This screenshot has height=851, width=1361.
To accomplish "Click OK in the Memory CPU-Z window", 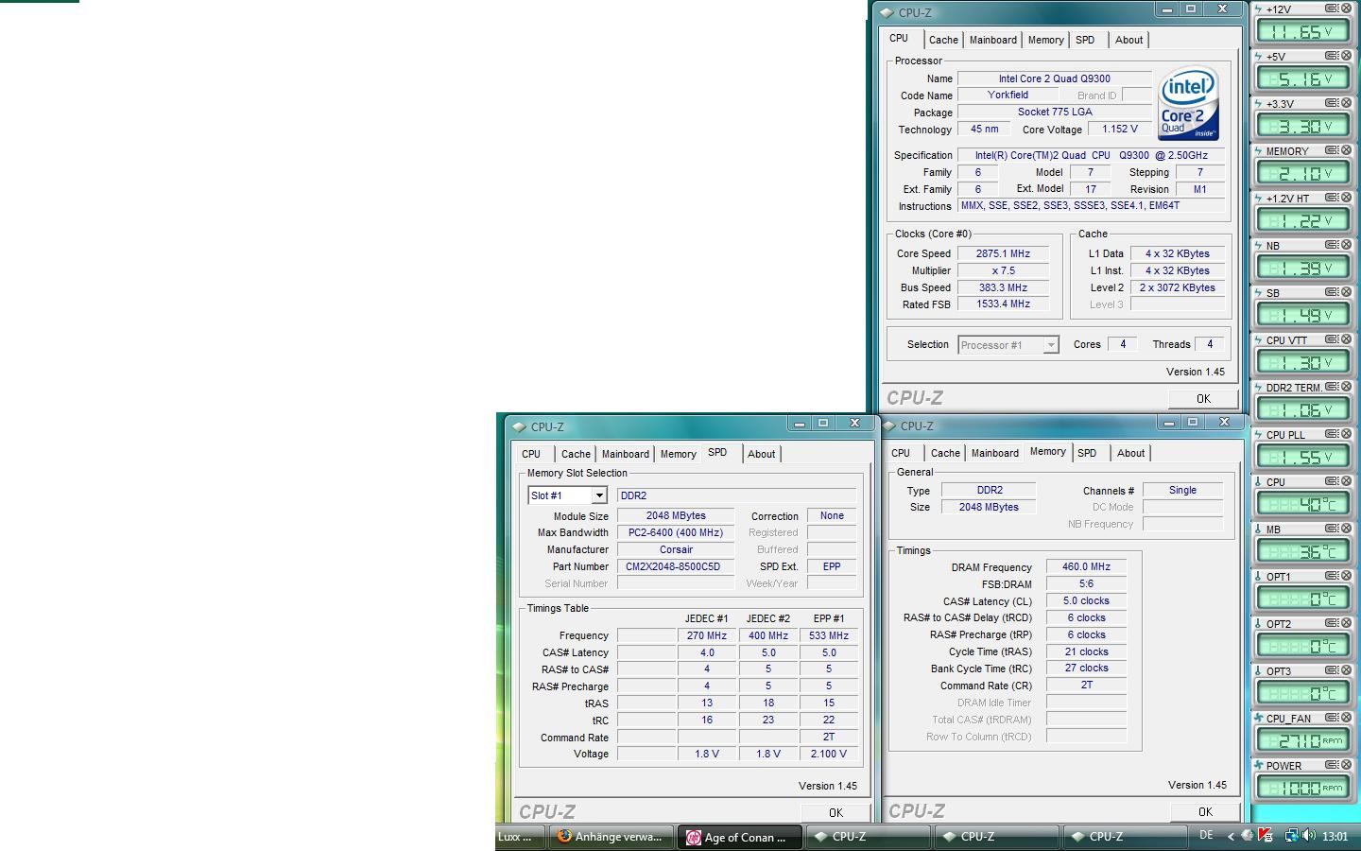I will pyautogui.click(x=1205, y=811).
